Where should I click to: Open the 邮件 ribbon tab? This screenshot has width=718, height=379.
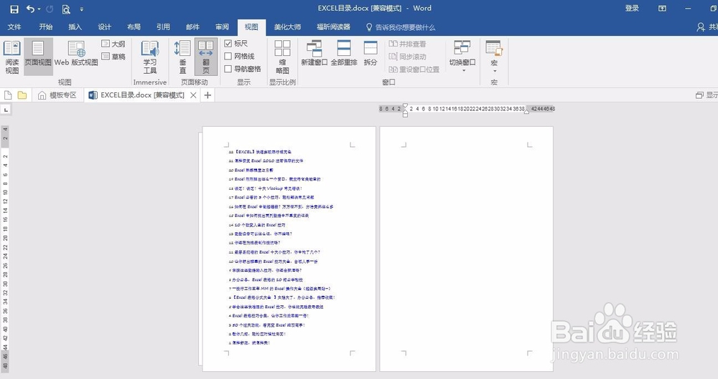192,27
